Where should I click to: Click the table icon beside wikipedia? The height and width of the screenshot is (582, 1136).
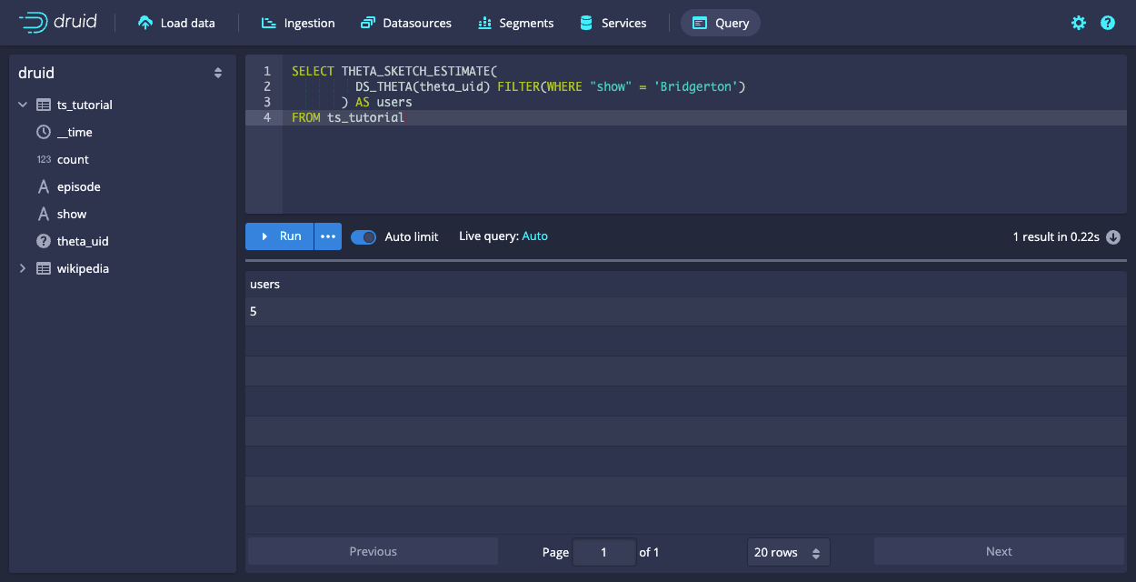pos(43,268)
